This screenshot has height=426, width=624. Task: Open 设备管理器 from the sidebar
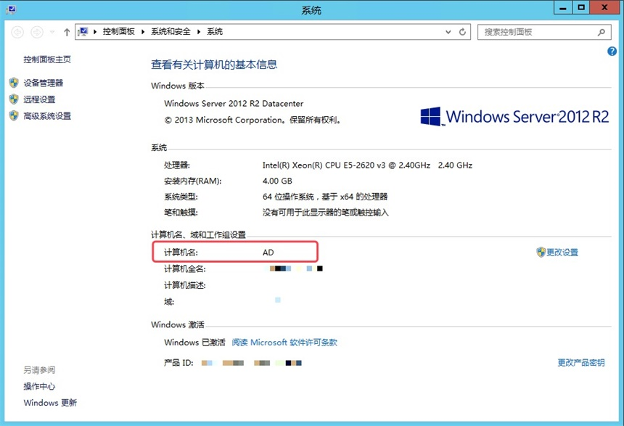pos(44,83)
